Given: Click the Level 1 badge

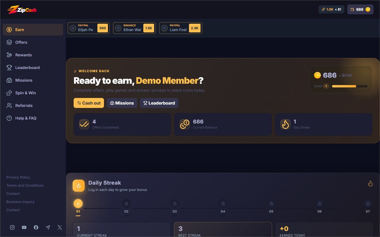Looking at the screenshot, I should coord(326,86).
